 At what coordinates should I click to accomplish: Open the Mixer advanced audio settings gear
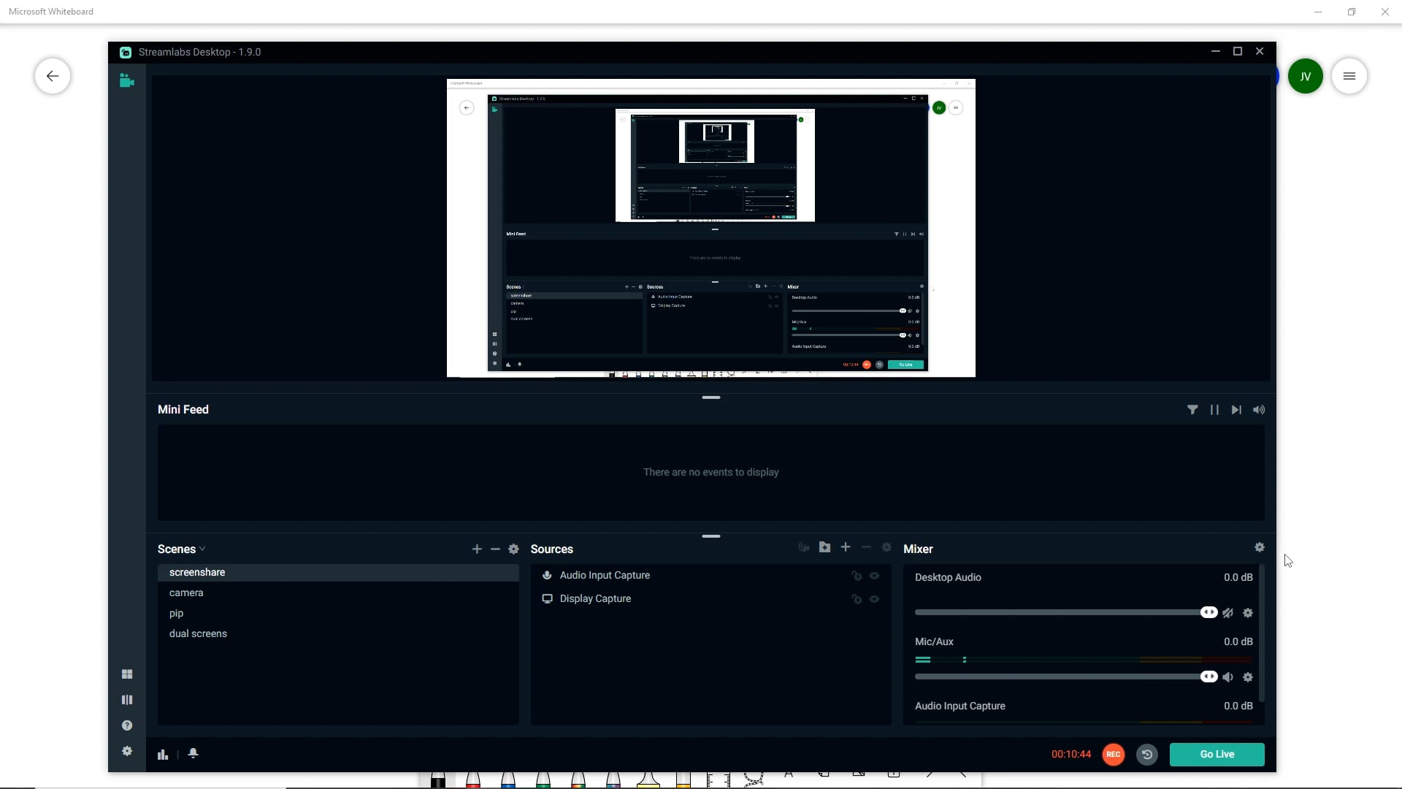pyautogui.click(x=1260, y=547)
